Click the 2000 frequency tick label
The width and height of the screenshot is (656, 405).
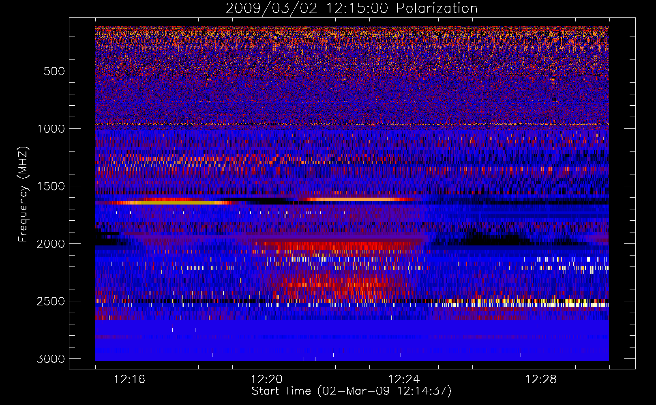51,244
